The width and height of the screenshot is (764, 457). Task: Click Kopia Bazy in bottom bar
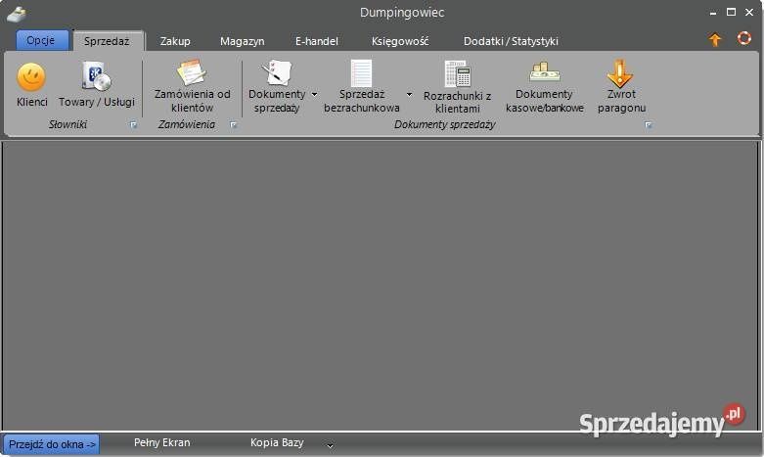tap(277, 442)
